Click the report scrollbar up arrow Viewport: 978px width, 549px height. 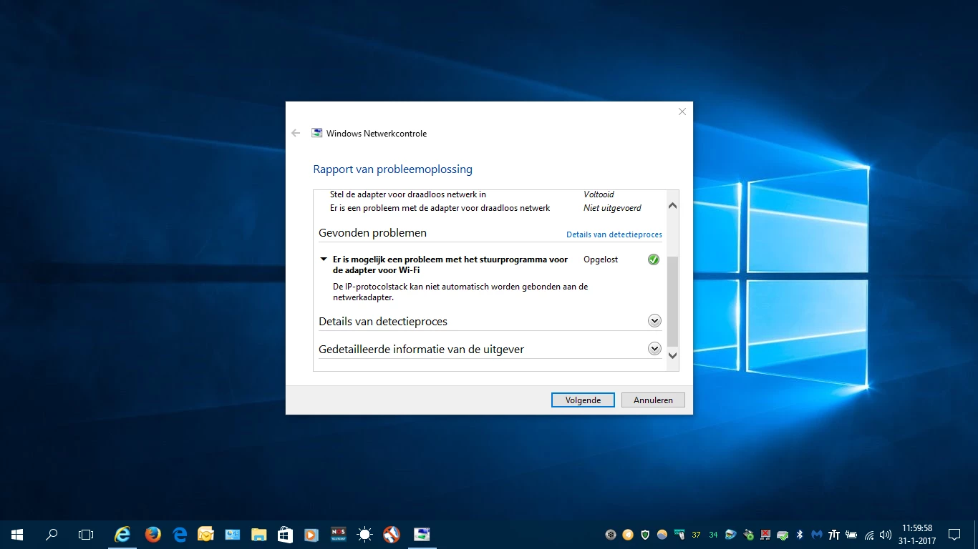pos(672,206)
